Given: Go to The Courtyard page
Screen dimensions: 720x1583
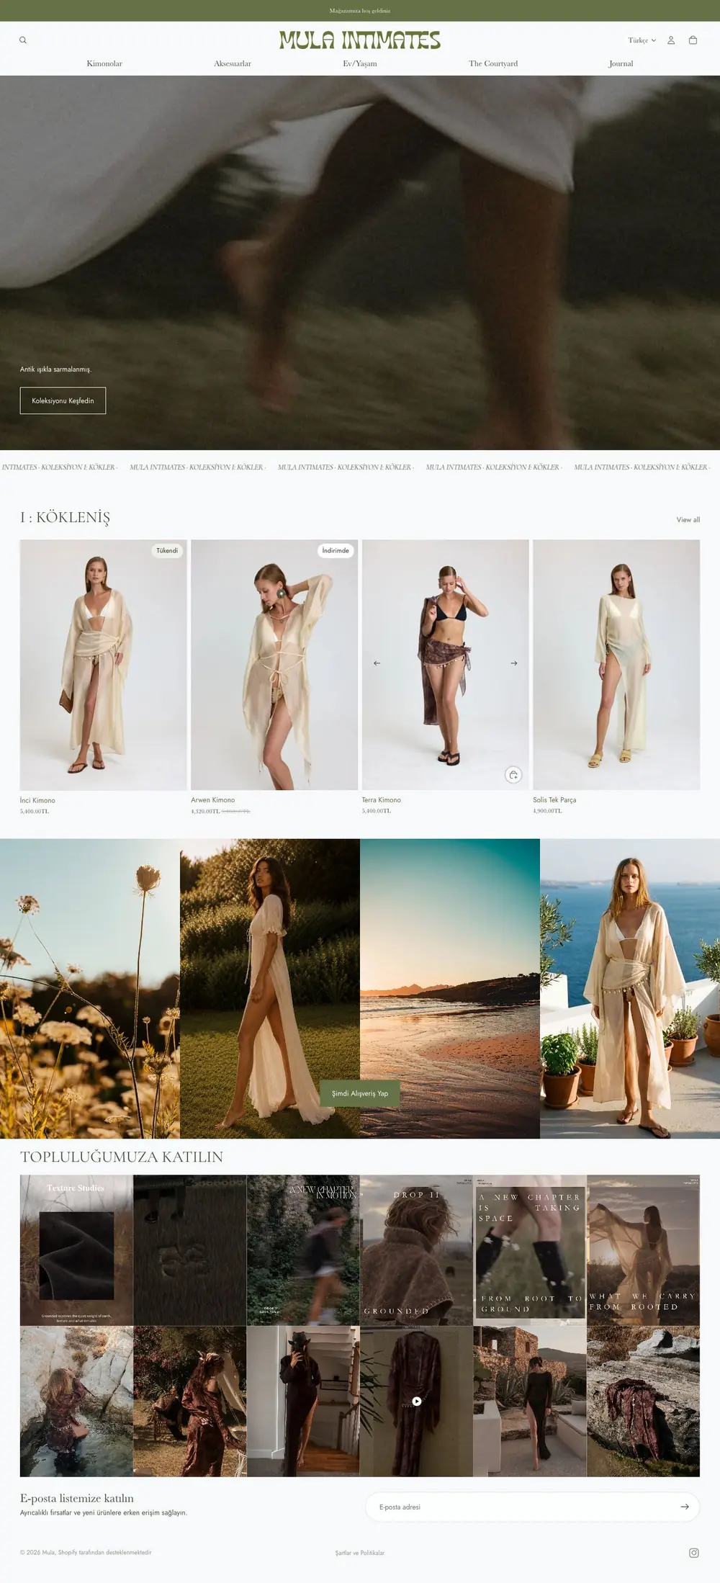Looking at the screenshot, I should pos(493,63).
